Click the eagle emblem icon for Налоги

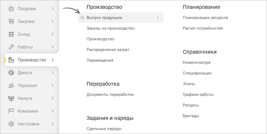[11, 98]
